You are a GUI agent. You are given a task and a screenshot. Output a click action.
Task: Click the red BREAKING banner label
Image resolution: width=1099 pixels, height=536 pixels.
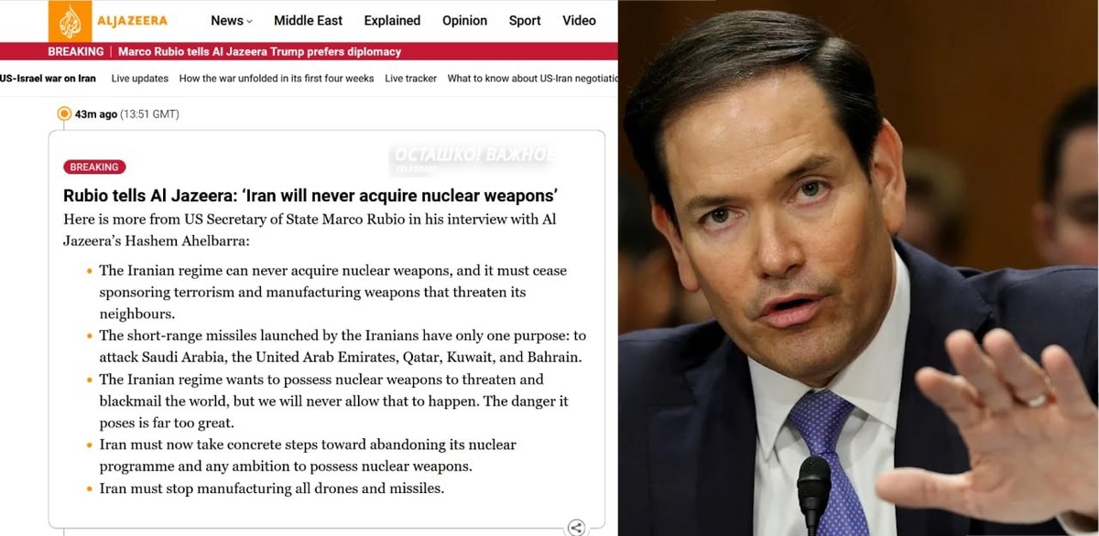pyautogui.click(x=76, y=52)
